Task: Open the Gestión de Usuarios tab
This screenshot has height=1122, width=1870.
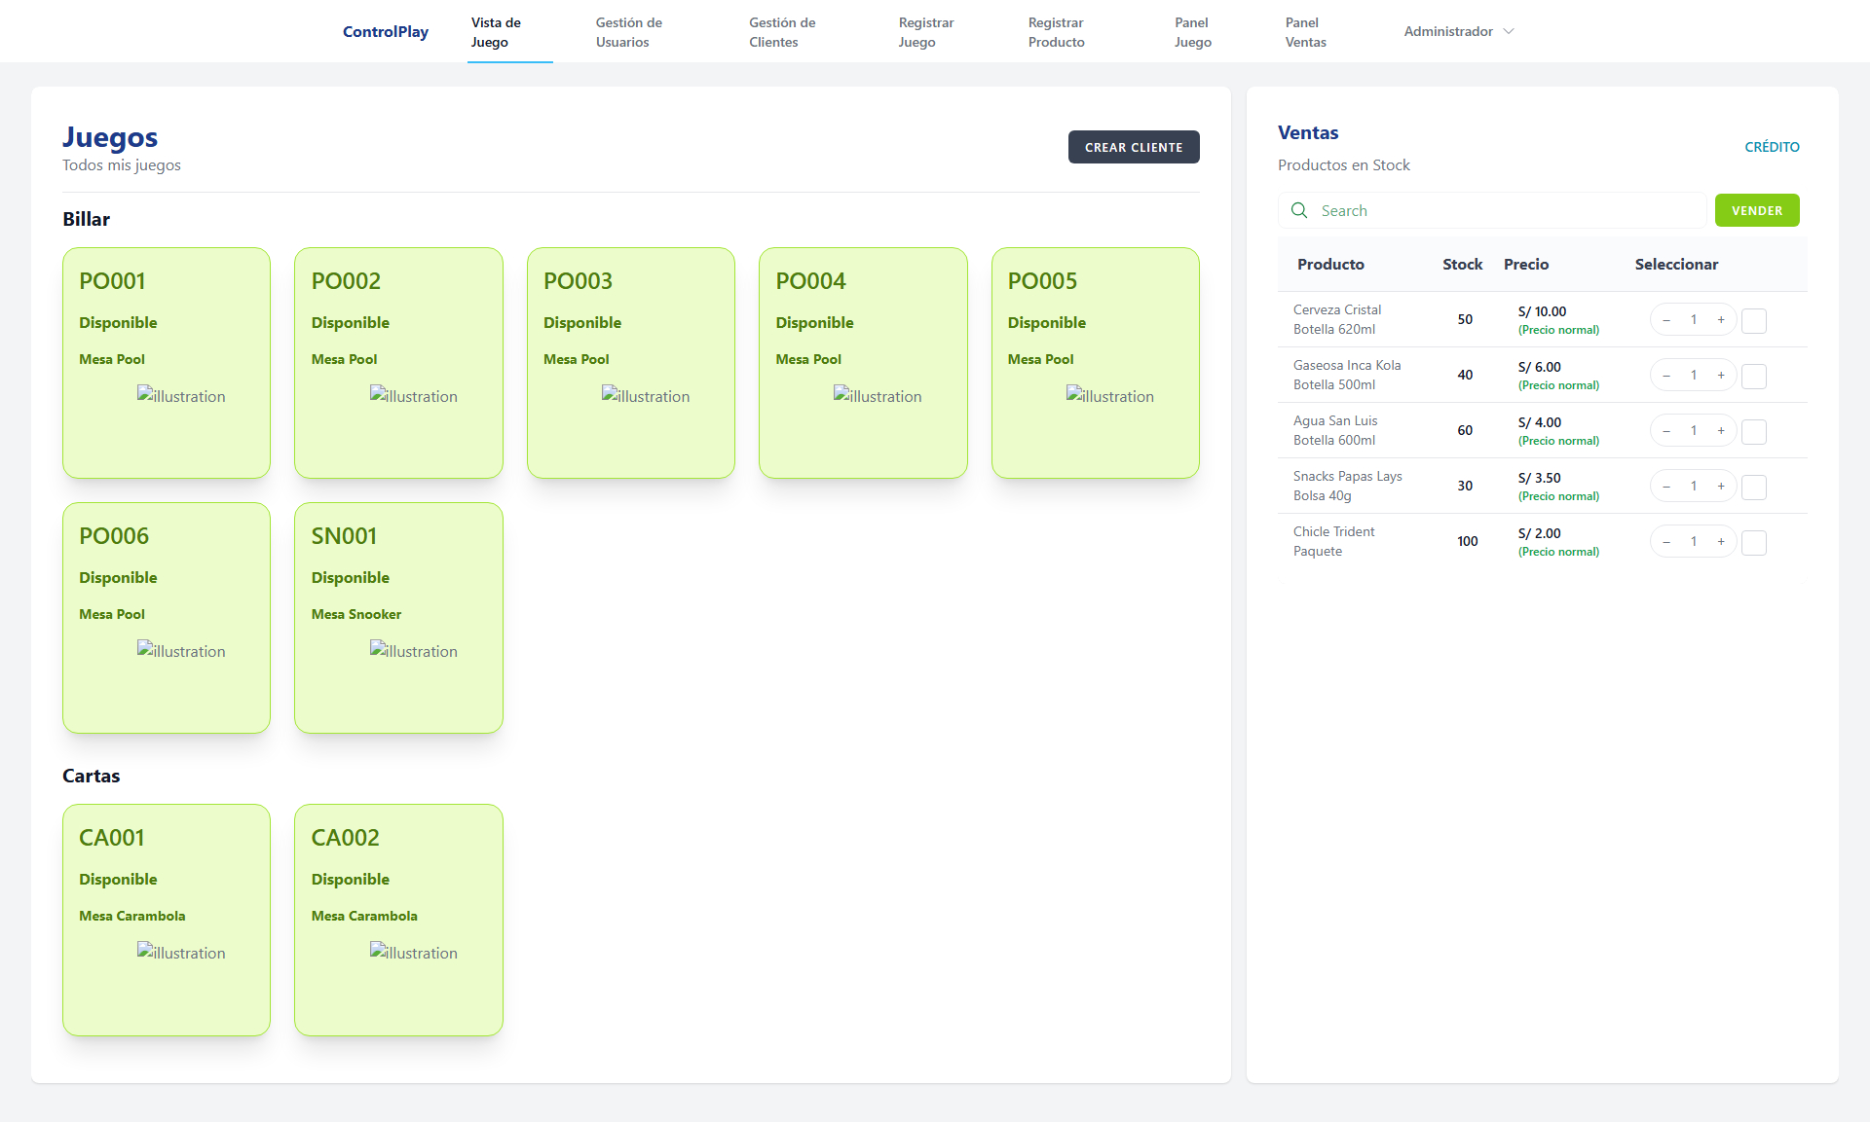Action: pyautogui.click(x=628, y=32)
